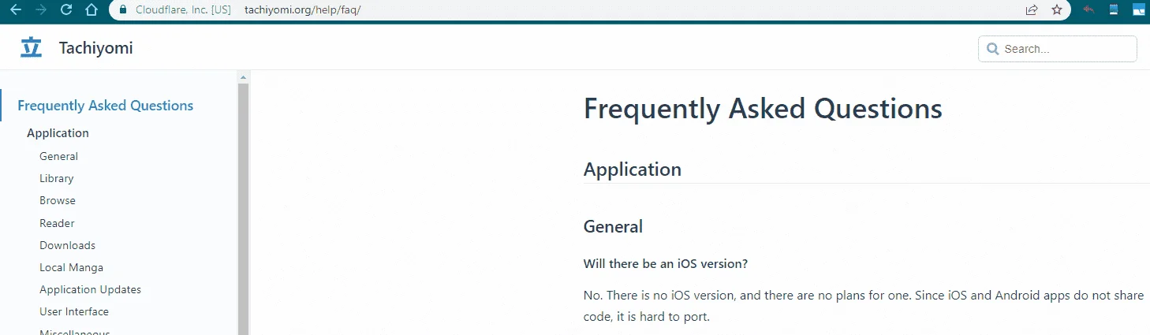The image size is (1150, 335).
Task: Click the padlock site security icon
Action: tap(122, 10)
